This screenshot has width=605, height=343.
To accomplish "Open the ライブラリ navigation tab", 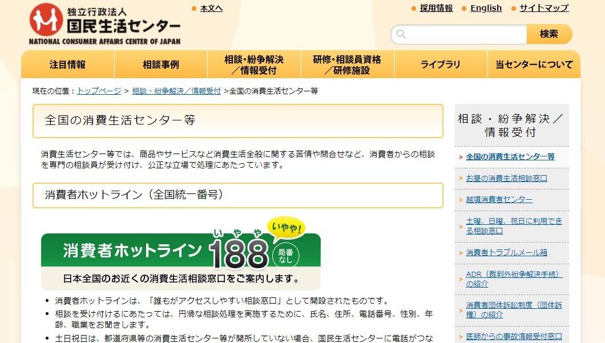I will [x=441, y=64].
